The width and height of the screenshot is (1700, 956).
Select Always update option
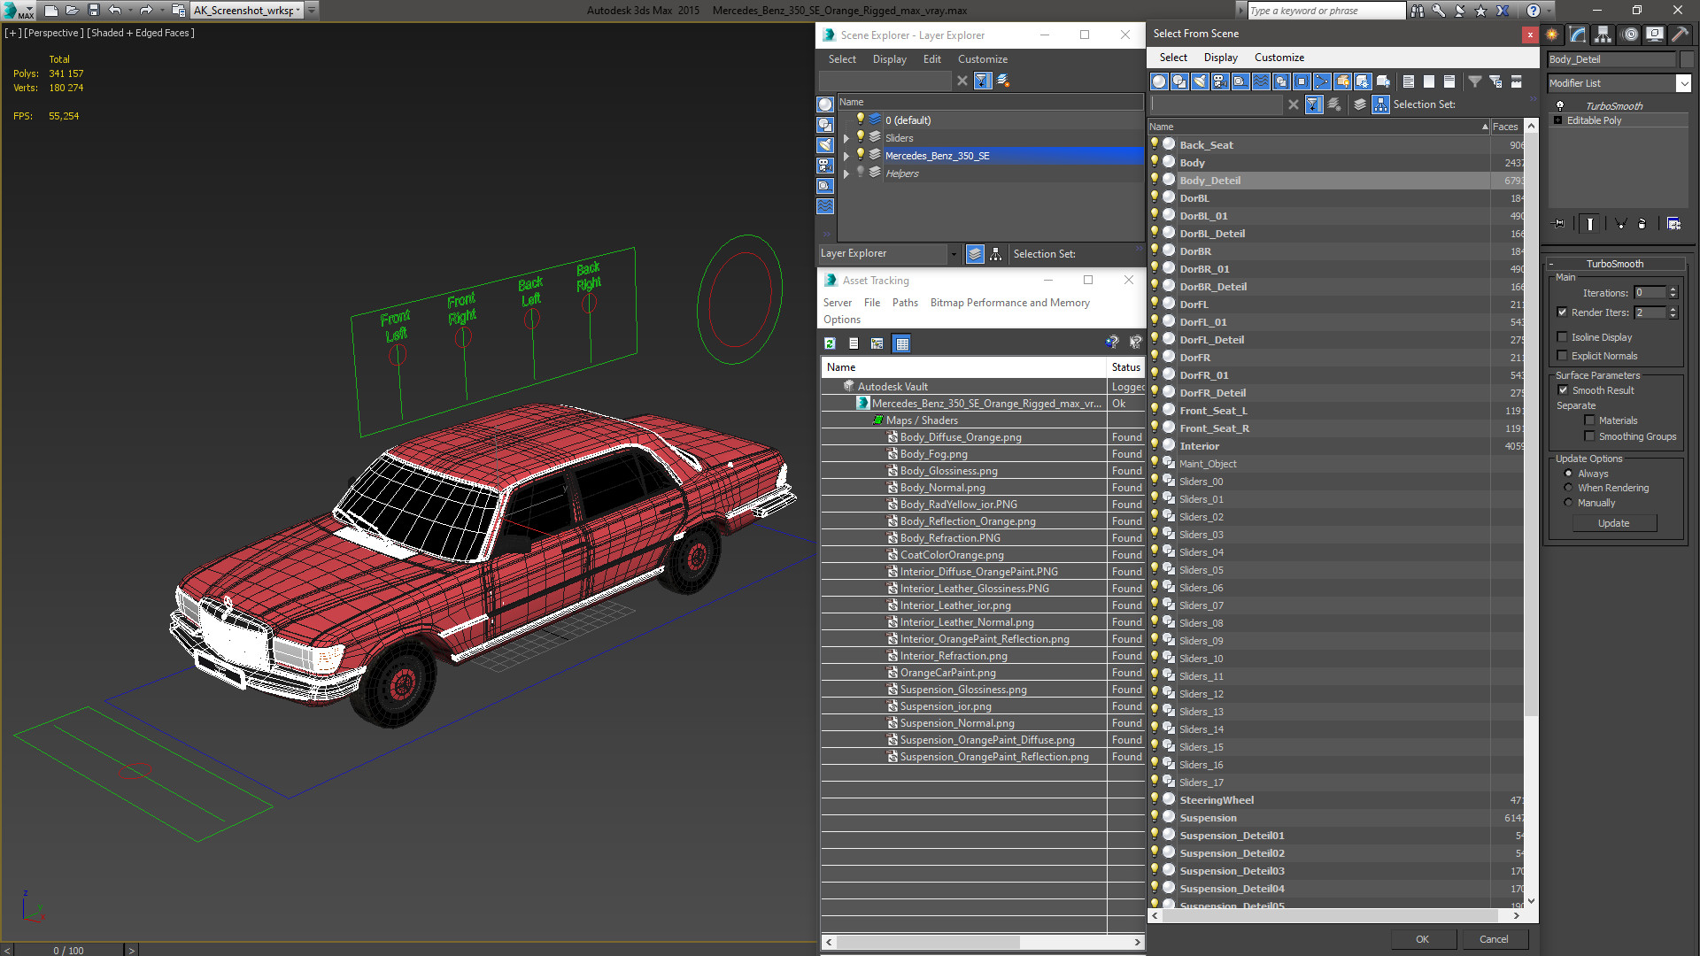(1568, 474)
